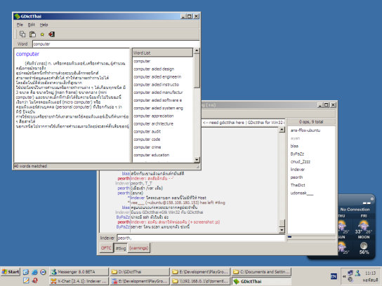382x286 pixels.
Task: Click X-Chat chat scrollbar up arrow
Action: tap(282, 130)
